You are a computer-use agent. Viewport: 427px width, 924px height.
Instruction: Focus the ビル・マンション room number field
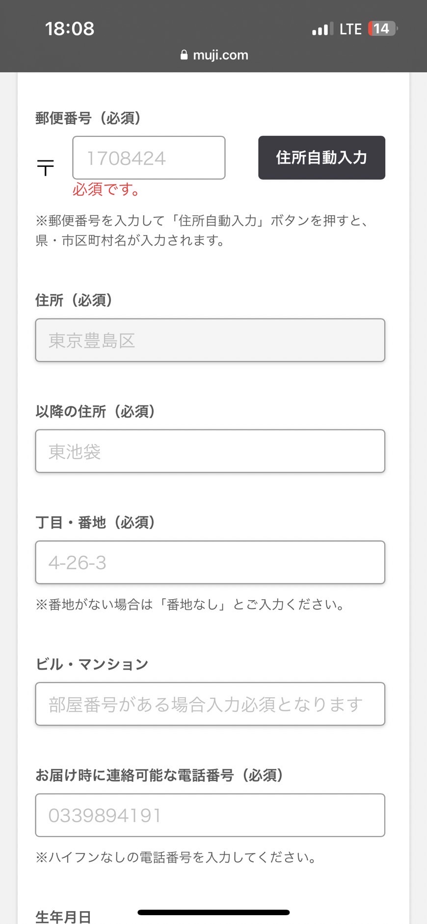tap(210, 704)
